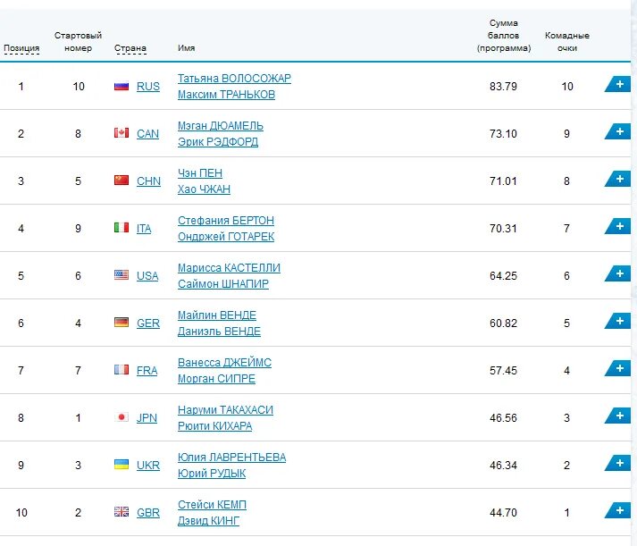Click the United States flag icon
The image size is (637, 546).
click(x=122, y=275)
